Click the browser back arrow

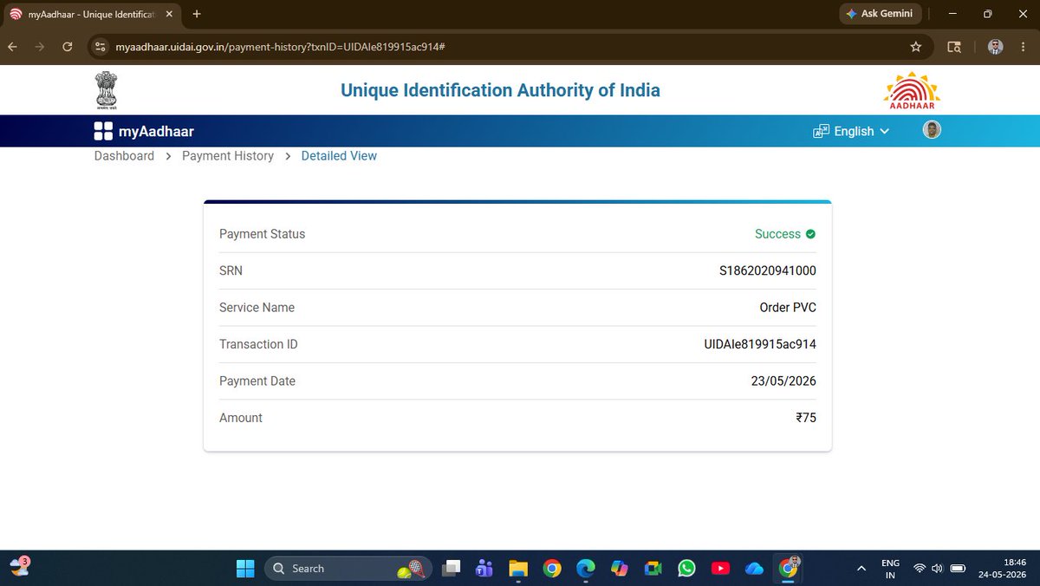click(12, 47)
